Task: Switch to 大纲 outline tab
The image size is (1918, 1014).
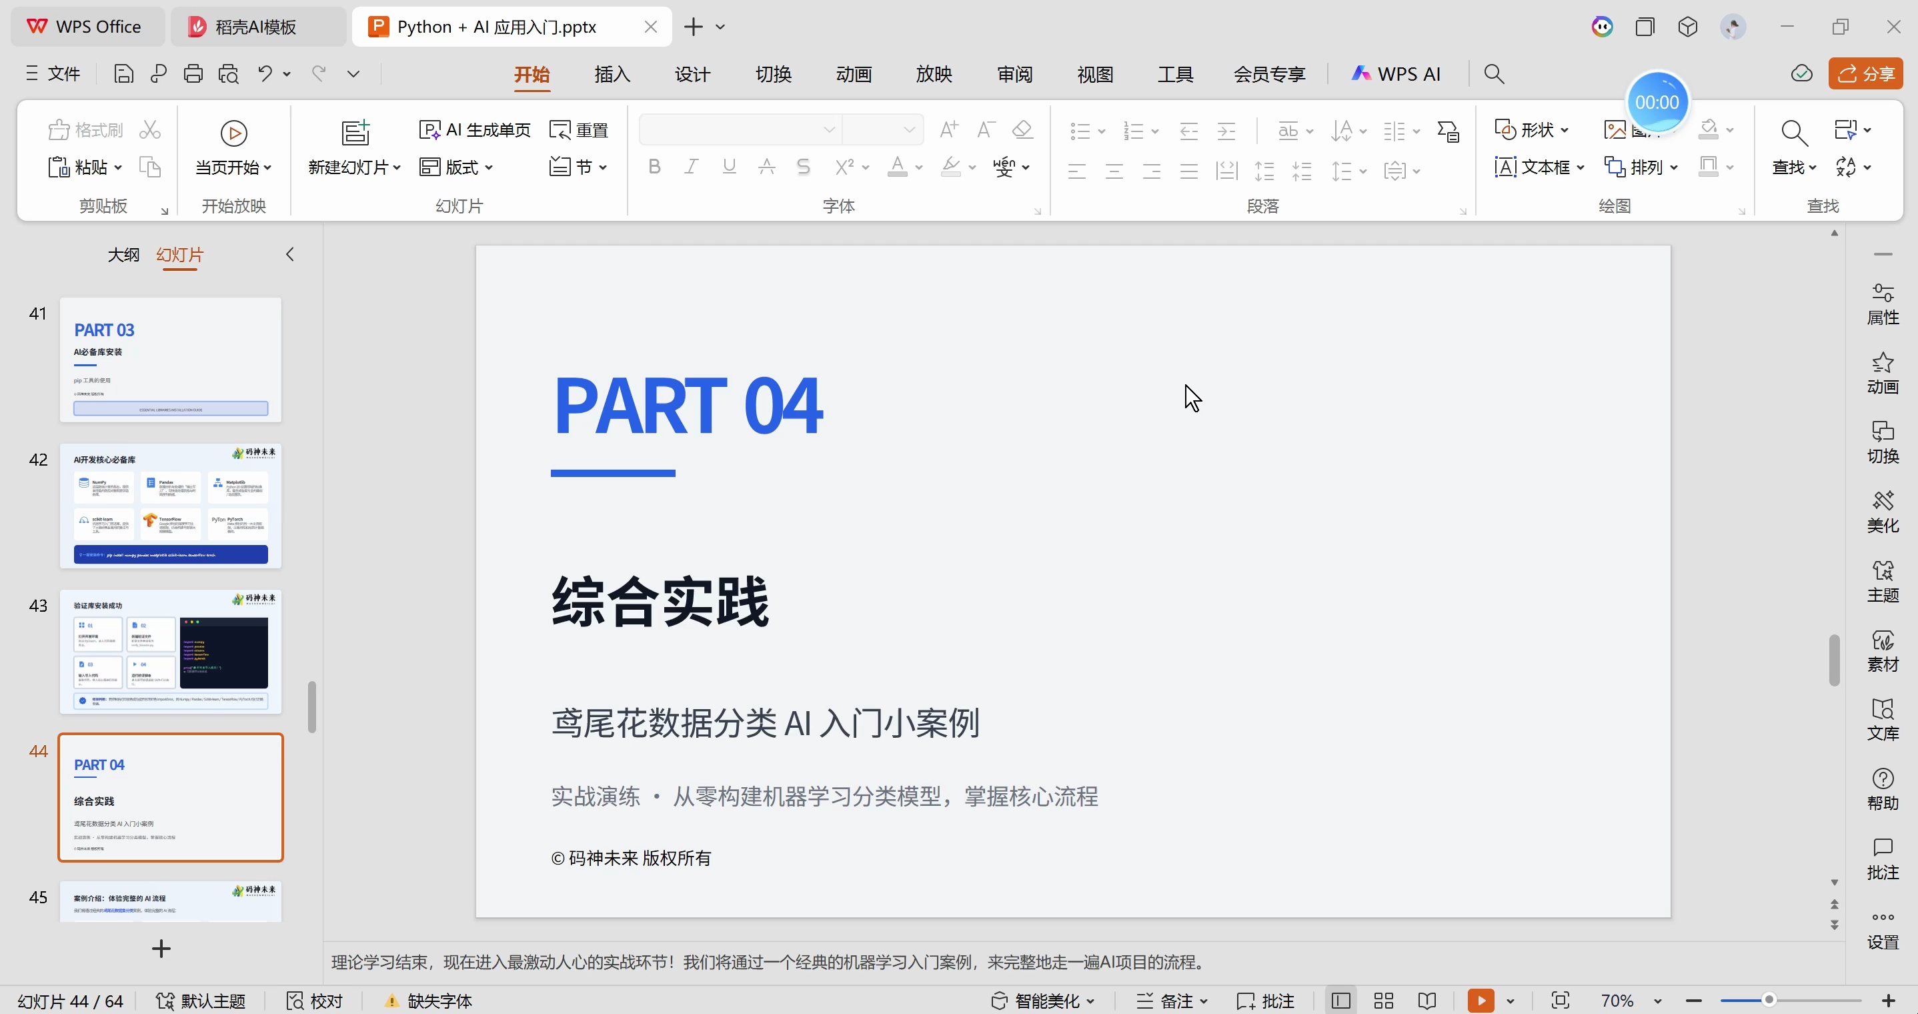Action: point(123,255)
